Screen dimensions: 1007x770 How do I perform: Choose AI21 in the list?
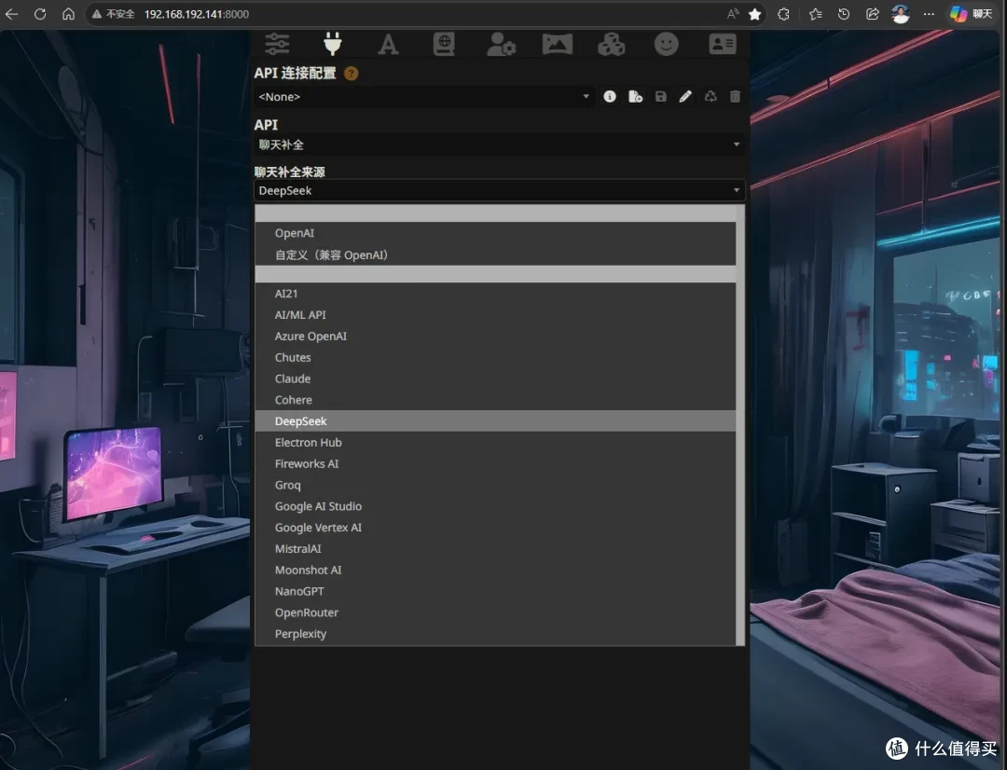[x=495, y=294]
